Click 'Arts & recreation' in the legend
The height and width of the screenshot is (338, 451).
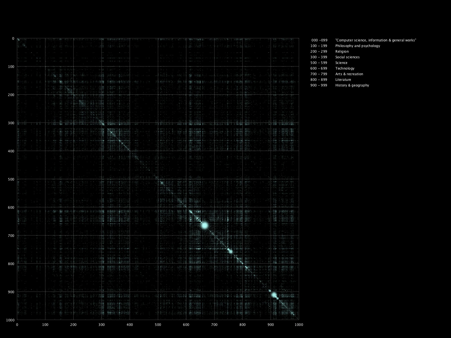(x=349, y=74)
